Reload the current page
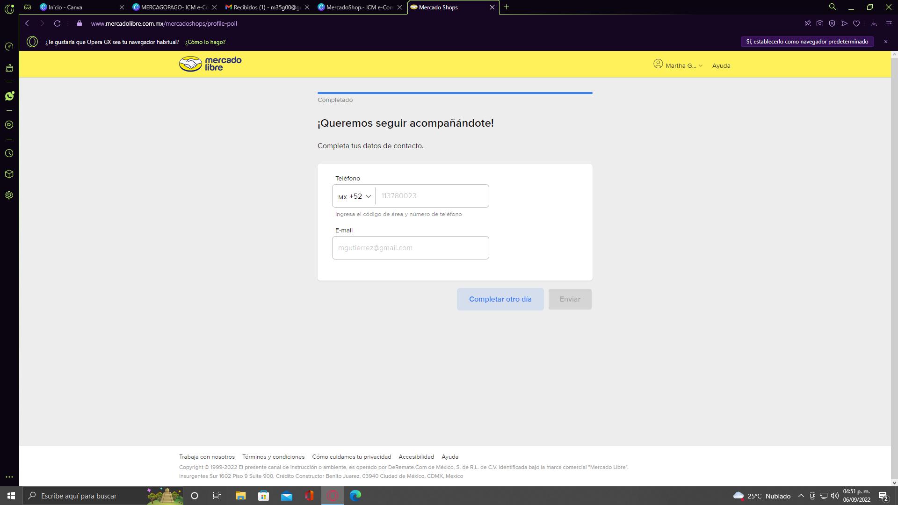This screenshot has width=898, height=505. pyautogui.click(x=57, y=23)
